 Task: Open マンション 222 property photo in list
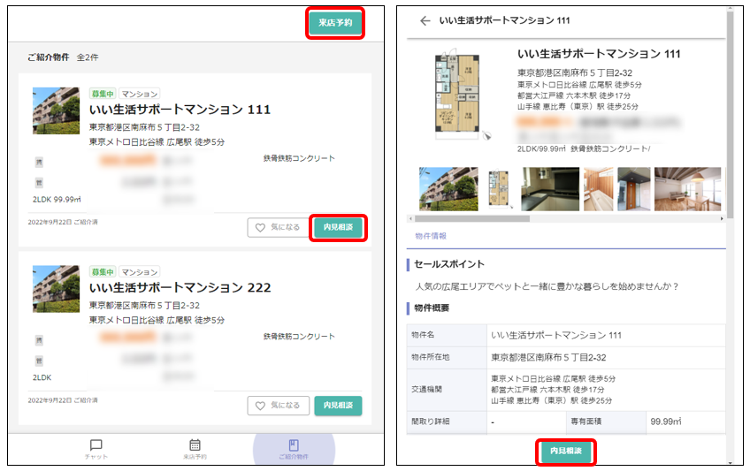pos(56,289)
